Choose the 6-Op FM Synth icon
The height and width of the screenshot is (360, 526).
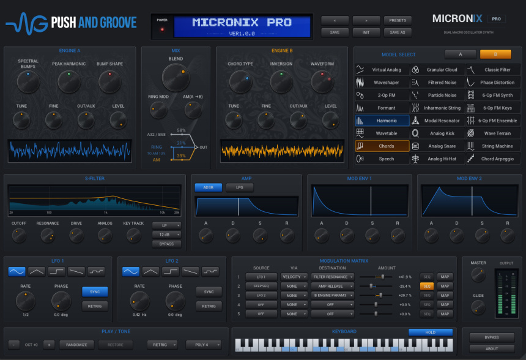471,95
